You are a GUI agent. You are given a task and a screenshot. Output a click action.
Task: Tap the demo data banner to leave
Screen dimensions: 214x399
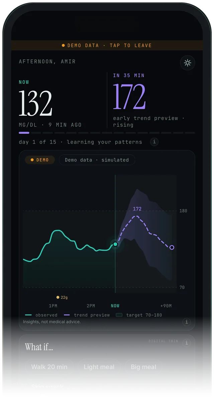(107, 45)
